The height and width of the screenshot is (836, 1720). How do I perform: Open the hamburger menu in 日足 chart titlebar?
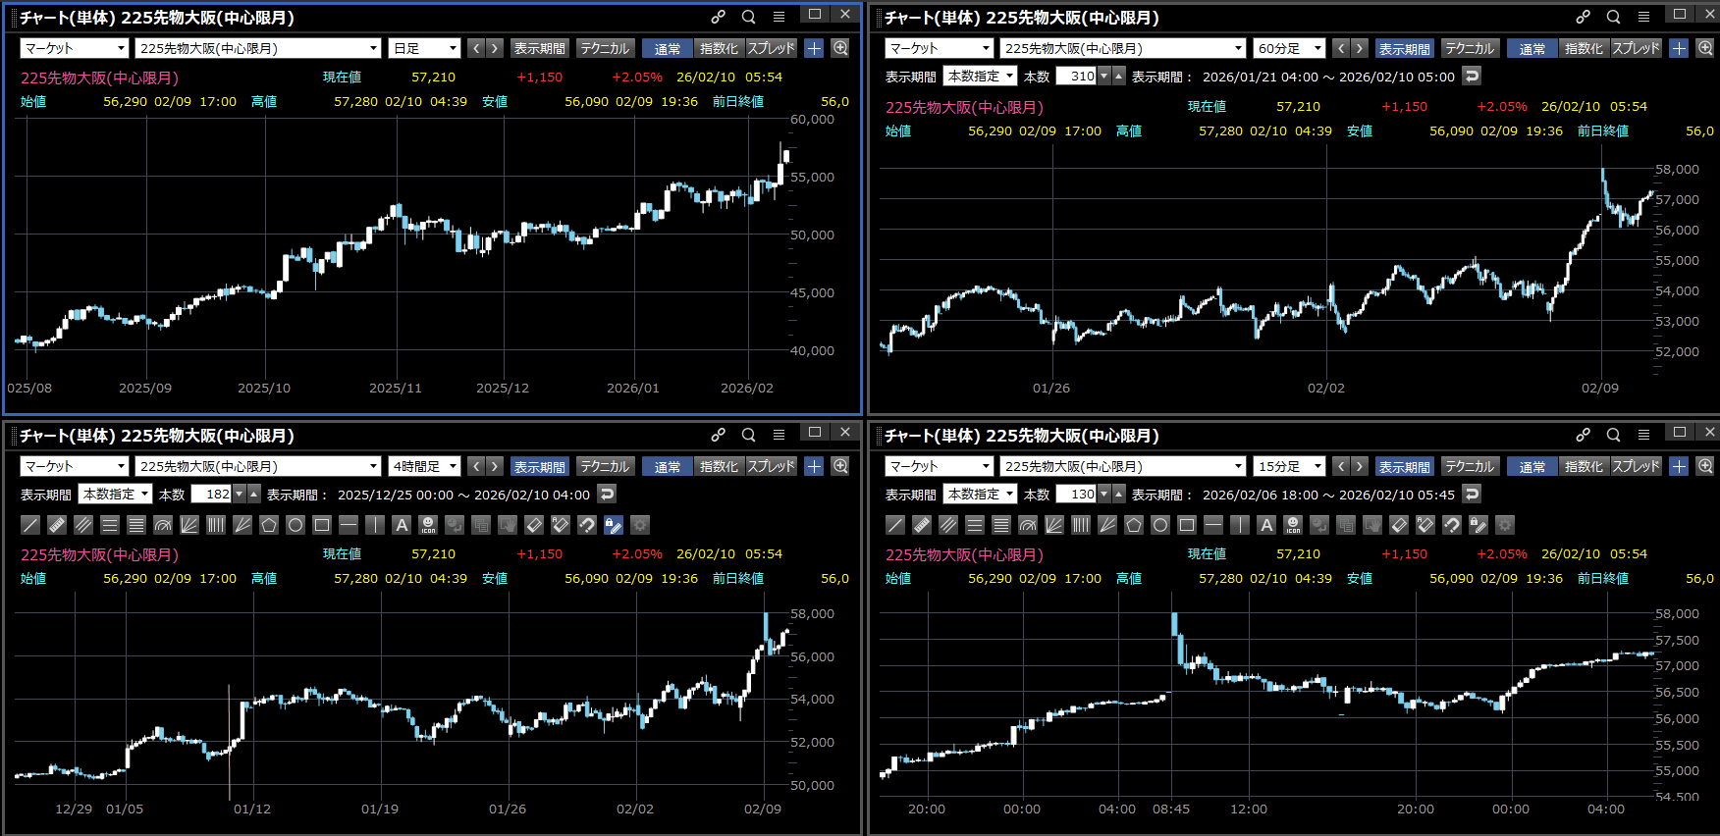point(779,17)
